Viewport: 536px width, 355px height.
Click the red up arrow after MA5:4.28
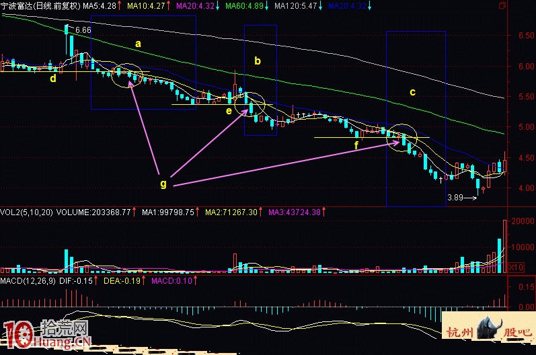click(120, 5)
